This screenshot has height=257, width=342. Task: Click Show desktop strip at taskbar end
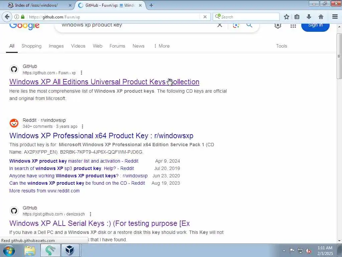pos(340,250)
